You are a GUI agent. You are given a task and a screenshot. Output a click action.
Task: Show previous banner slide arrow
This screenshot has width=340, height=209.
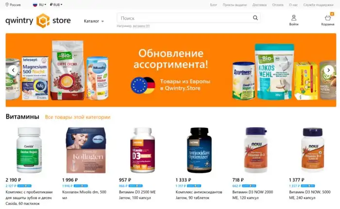coord(13,70)
